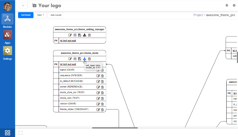Click the Add Model button
Screen dimensions: 238x137
click(x=26, y=15)
